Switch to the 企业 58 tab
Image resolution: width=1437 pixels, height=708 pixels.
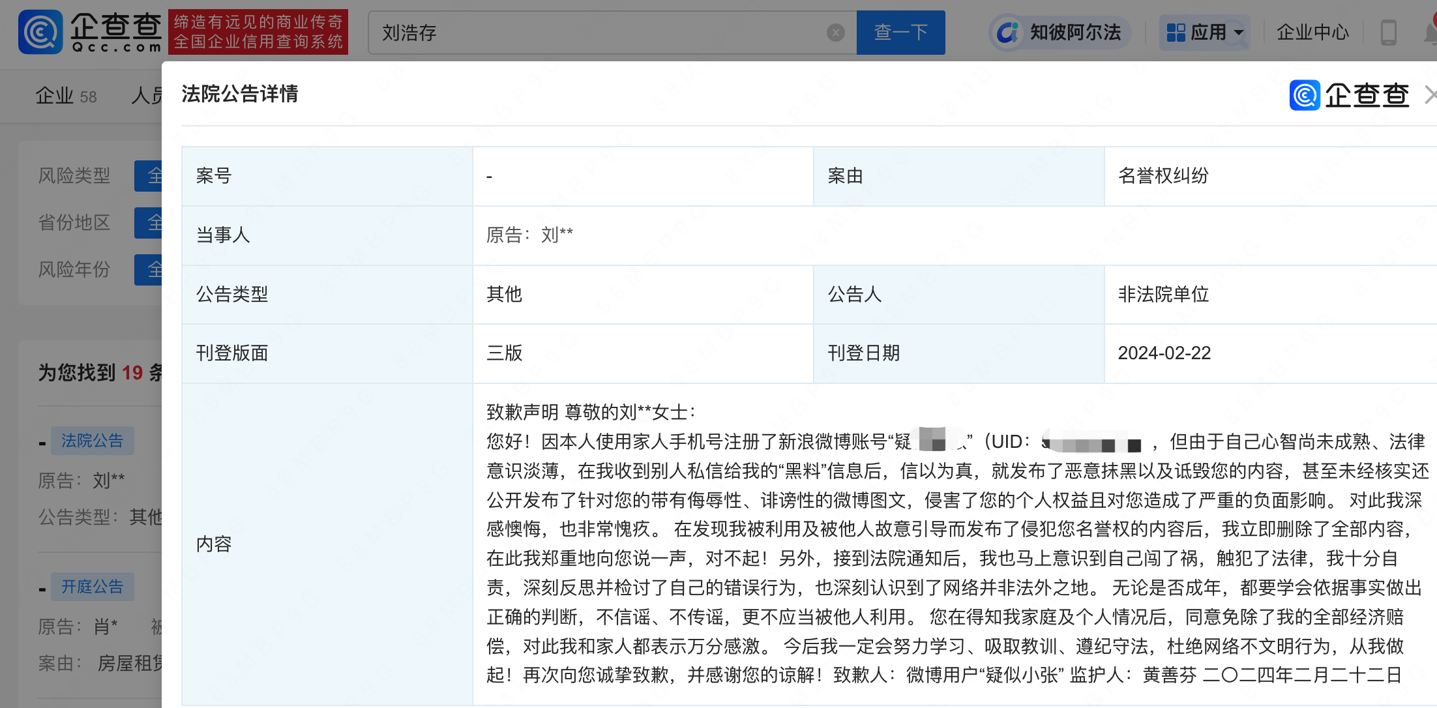coord(66,96)
